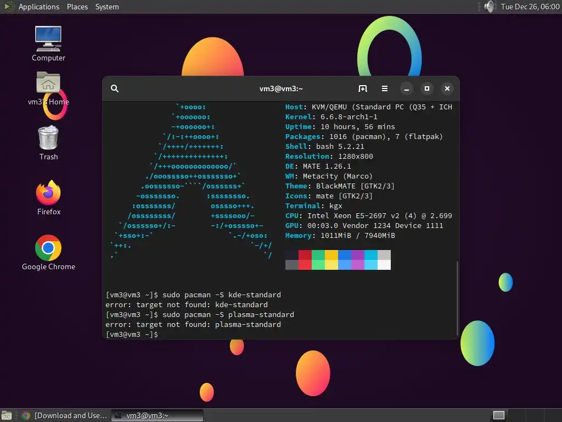The image size is (562, 422).
Task: Select the Firefox desktop launcher
Action: click(48, 198)
